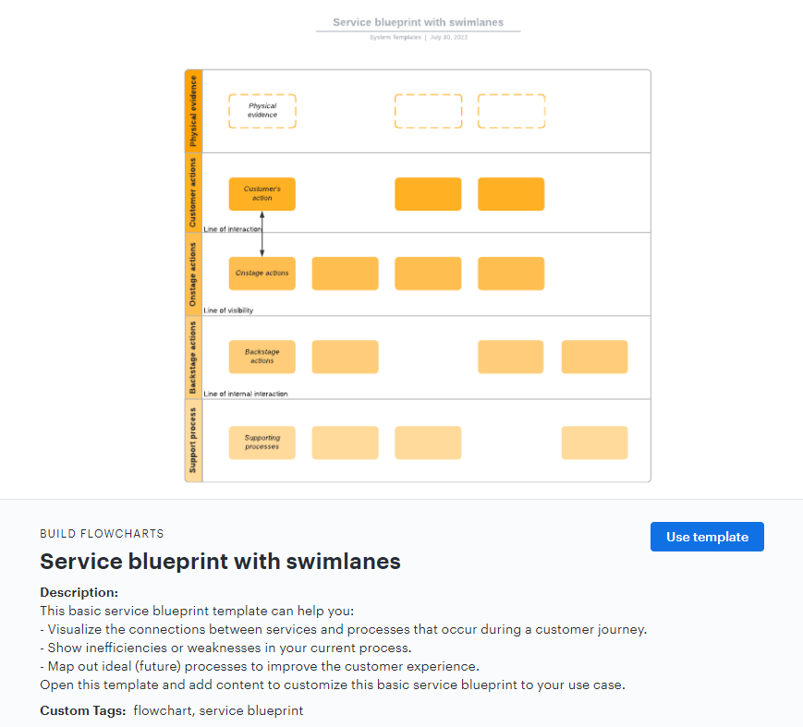Click the "Use template" button

click(x=707, y=537)
